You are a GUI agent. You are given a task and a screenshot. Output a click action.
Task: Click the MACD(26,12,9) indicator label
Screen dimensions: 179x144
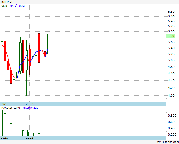pyautogui.click(x=11, y=108)
